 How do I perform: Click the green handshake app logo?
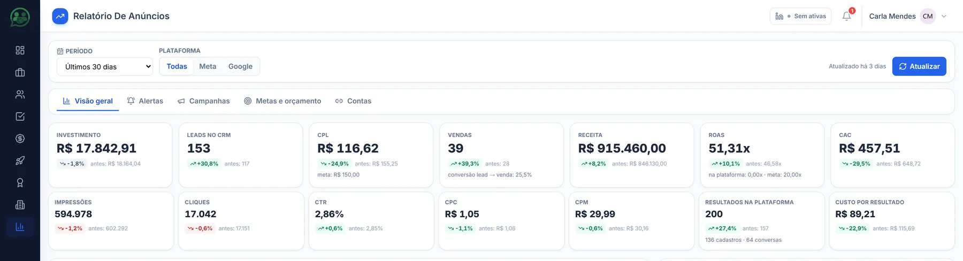20,17
